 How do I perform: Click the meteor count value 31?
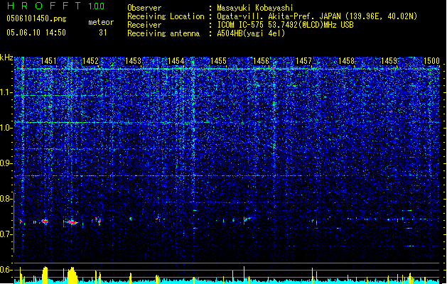click(x=103, y=33)
